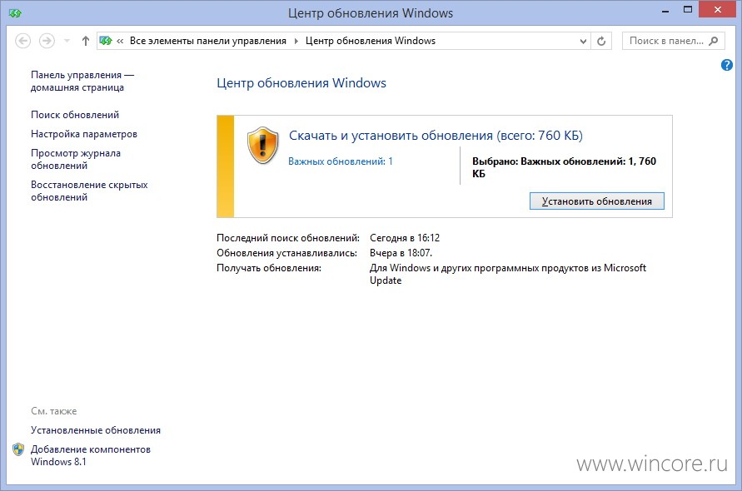Open 'Просмотр журнала обновлений'

[76, 160]
